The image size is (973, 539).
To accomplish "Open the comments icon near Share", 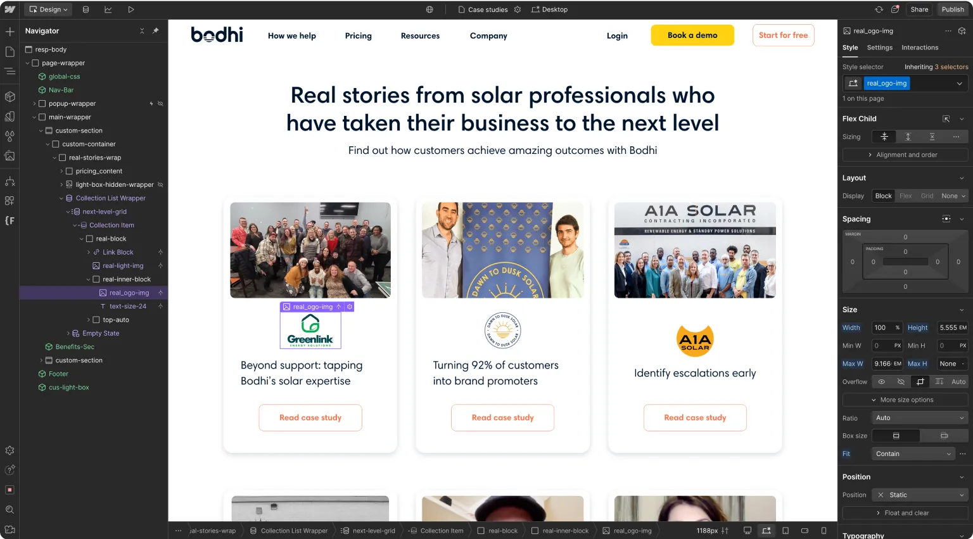I will click(895, 10).
